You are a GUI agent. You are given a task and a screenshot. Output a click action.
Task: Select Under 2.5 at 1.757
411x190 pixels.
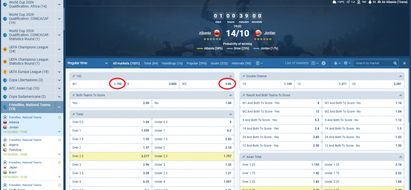[x=193, y=156]
